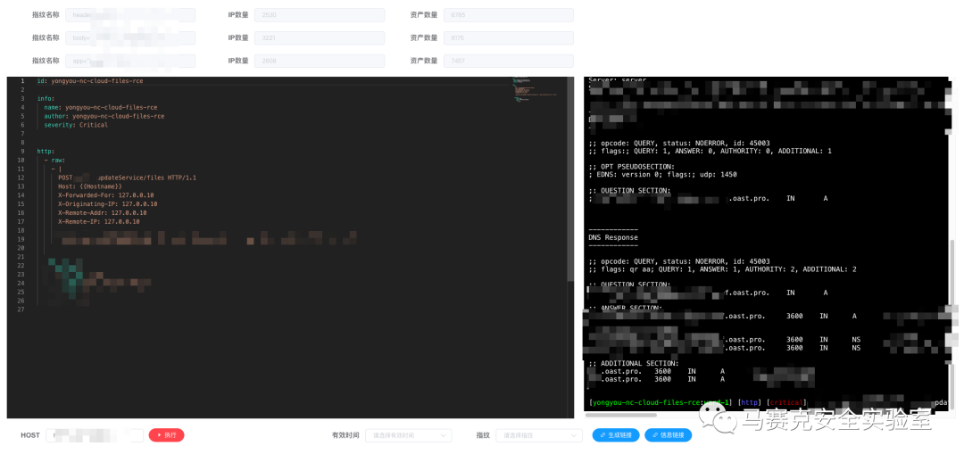The width and height of the screenshot is (964, 462).
Task: Click 'X-Remote-IP: 127.0.0.10' line
Action: 98,222
